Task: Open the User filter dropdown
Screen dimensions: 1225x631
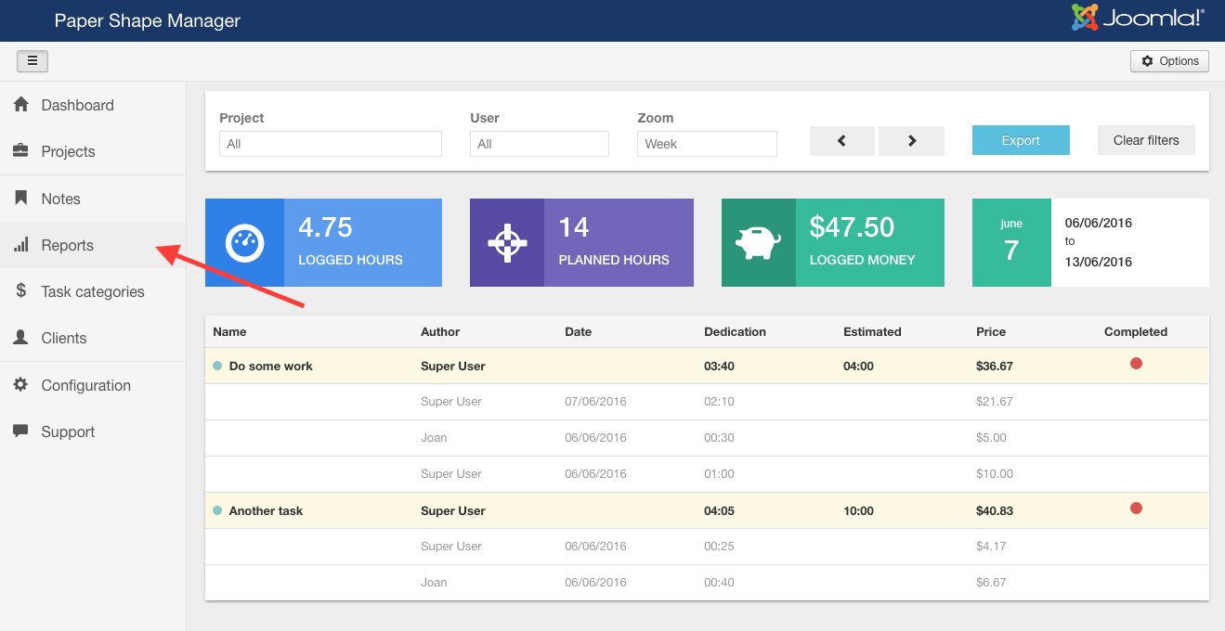Action: tap(540, 144)
